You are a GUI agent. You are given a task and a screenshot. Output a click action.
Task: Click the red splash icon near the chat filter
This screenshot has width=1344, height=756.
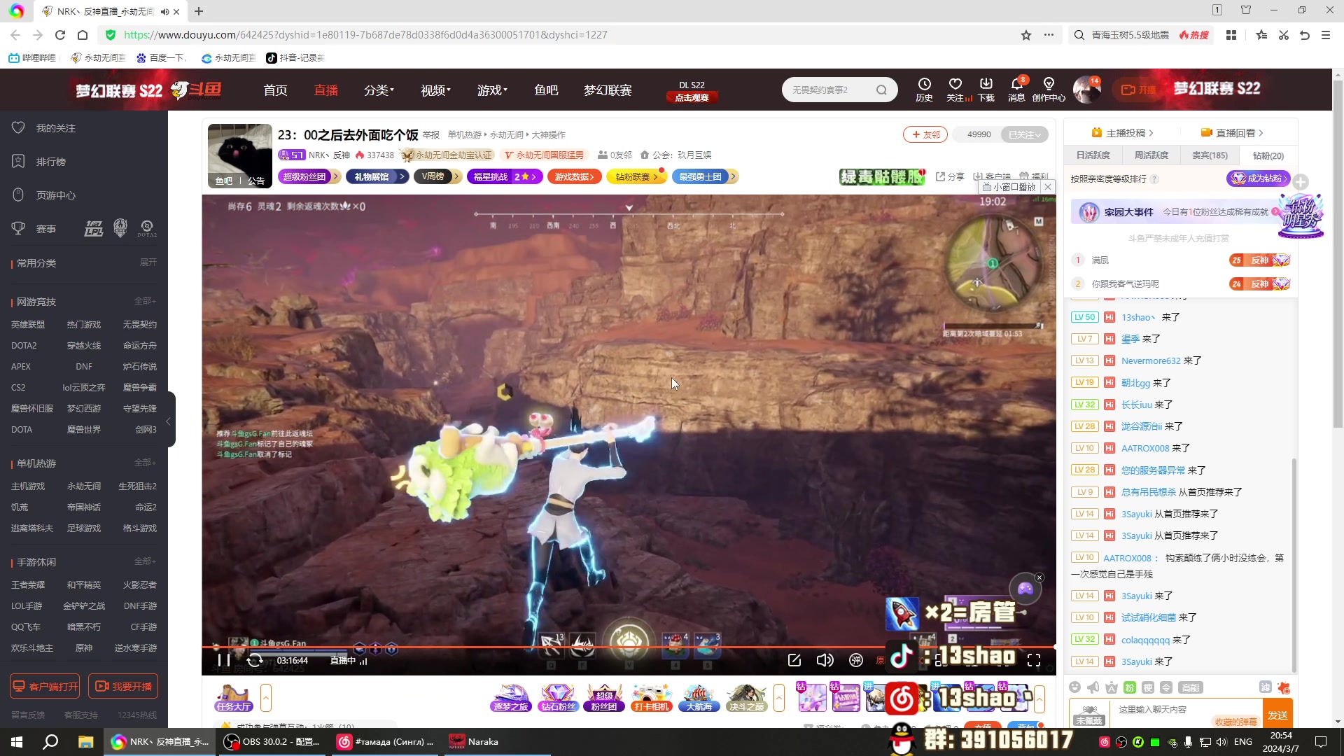pos(1283,687)
